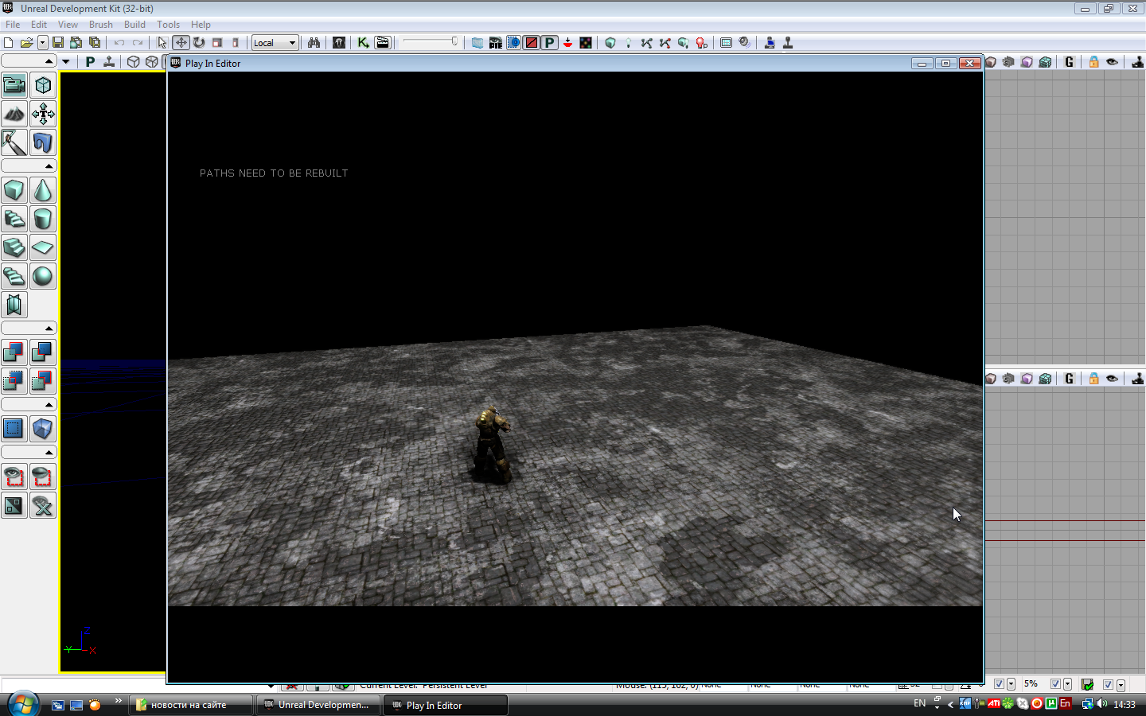Toggle eye icon in lower right viewport
Image resolution: width=1146 pixels, height=716 pixels.
[x=1113, y=379]
